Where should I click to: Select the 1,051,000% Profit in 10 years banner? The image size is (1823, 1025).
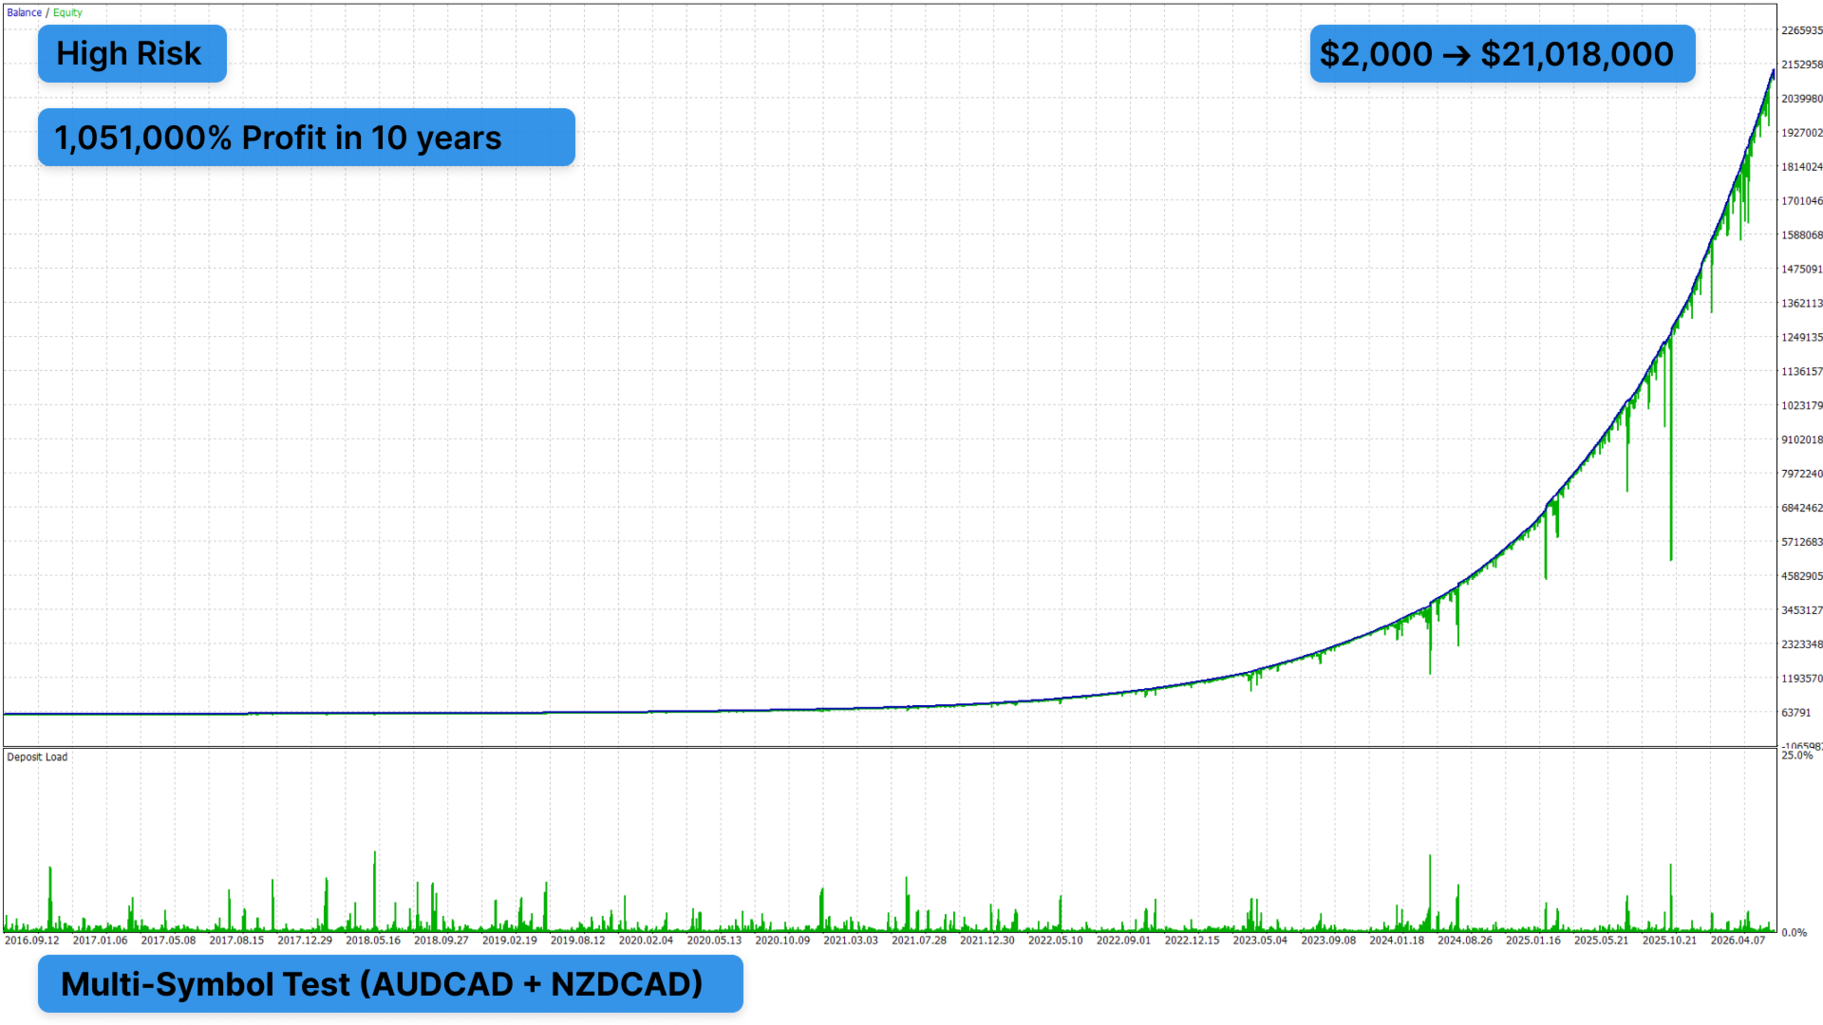tap(307, 138)
